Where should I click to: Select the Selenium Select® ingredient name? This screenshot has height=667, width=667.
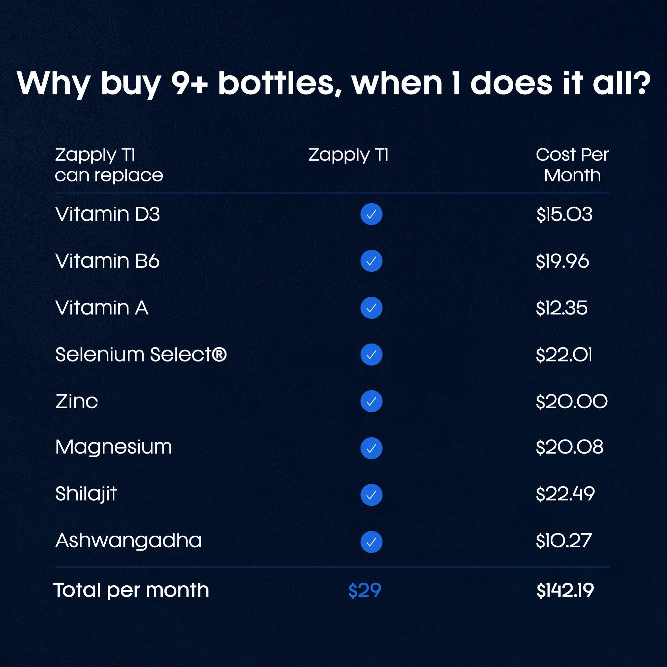coord(141,355)
